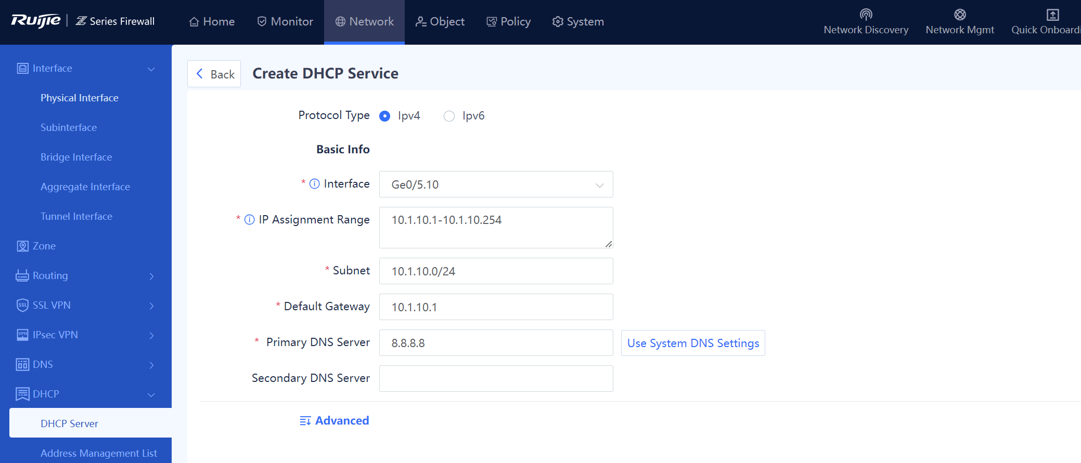Open Bridge Interface in sidebar
Screen dimensions: 1081x463
pos(76,157)
